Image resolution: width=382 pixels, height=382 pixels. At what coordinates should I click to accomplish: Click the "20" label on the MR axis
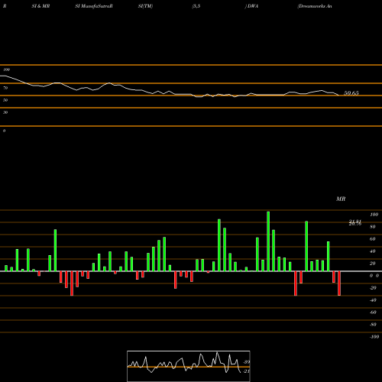tap(373, 264)
